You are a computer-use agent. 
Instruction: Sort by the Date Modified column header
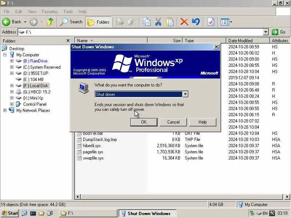pyautogui.click(x=248, y=40)
